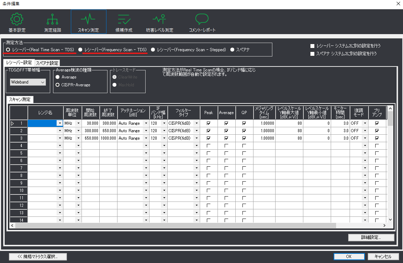403x263 pixels.
Task: Switch to the レシーバー設定 tab
Action: 19,63
